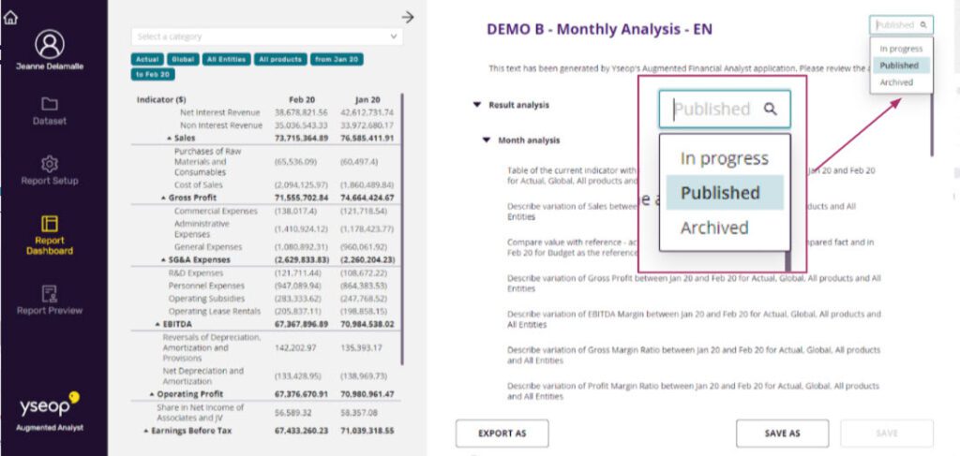Open the Dataset folder section

coord(50,110)
